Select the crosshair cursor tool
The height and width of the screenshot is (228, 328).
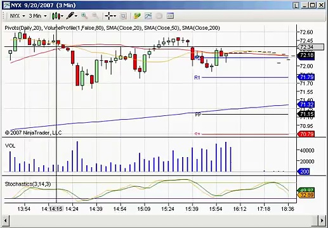108,16
